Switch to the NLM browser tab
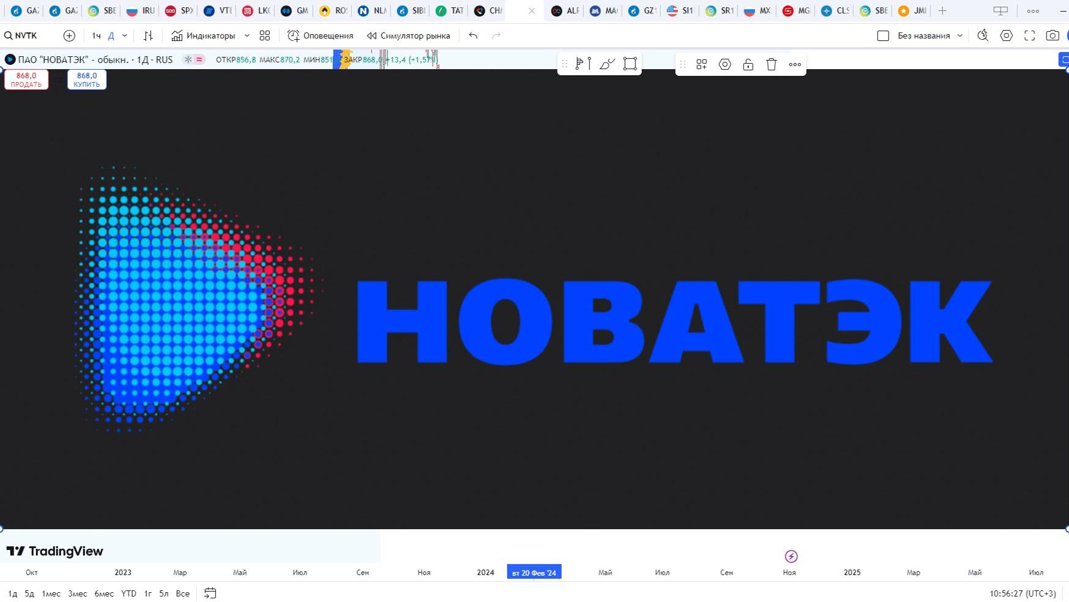Screen dimensions: 1069x602 [x=371, y=10]
